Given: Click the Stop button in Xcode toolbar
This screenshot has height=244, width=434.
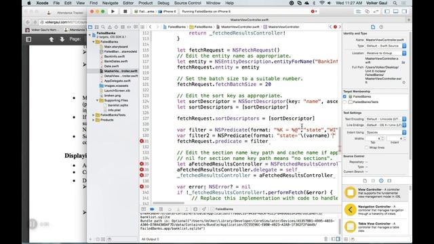Looking at the screenshot, I should pyautogui.click(x=125, y=12).
